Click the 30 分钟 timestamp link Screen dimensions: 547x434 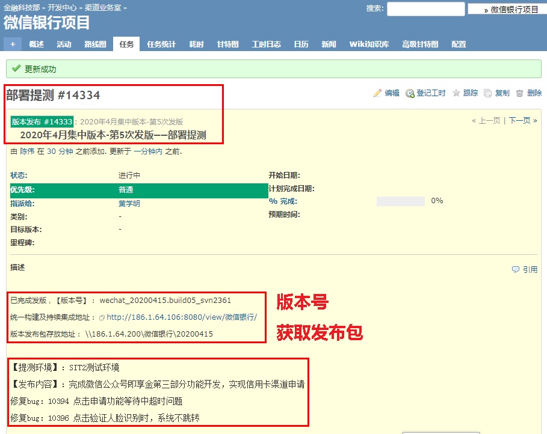[60, 151]
